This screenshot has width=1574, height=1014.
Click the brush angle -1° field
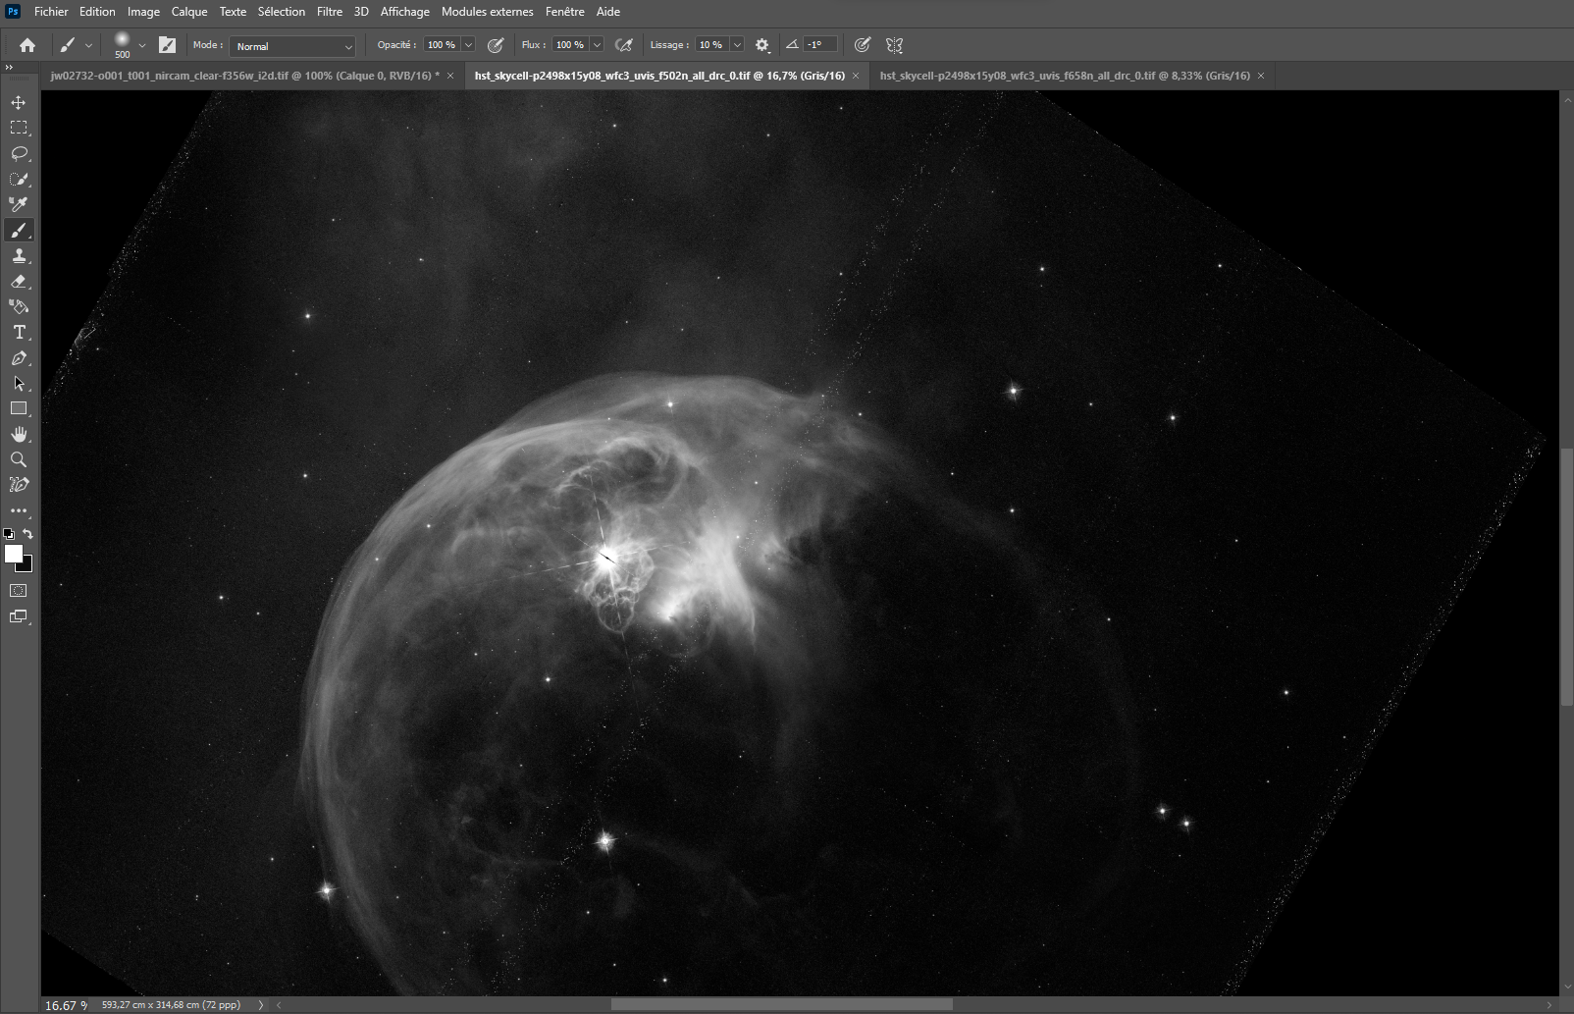pos(820,45)
